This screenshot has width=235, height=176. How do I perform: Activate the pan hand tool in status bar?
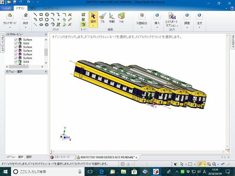[x=209, y=164]
